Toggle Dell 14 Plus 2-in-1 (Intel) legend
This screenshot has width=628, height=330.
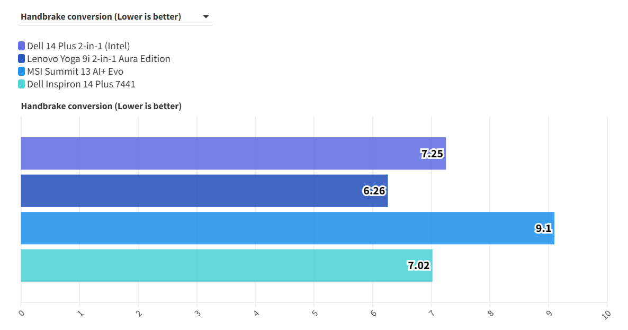point(78,46)
